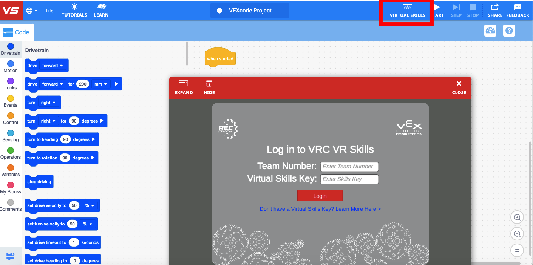The width and height of the screenshot is (533, 265).
Task: Zoom out on the workspace
Action: tap(517, 234)
